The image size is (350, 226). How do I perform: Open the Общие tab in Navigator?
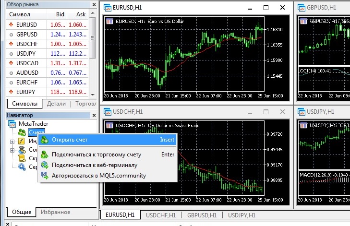pos(22,212)
